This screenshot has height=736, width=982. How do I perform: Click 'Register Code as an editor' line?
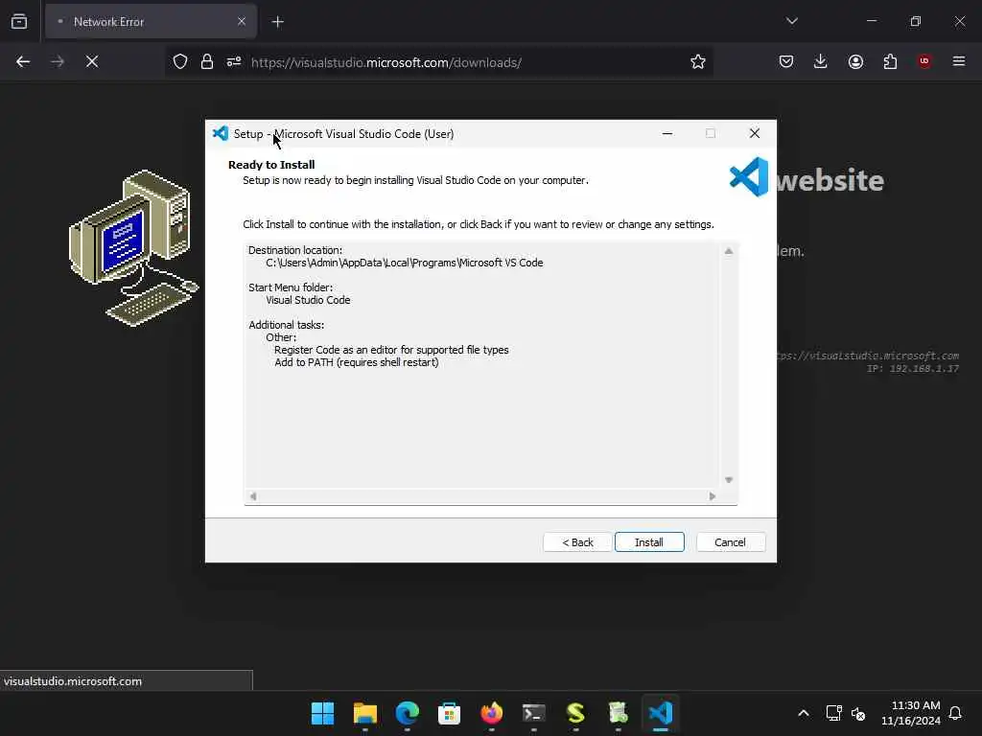(x=391, y=350)
